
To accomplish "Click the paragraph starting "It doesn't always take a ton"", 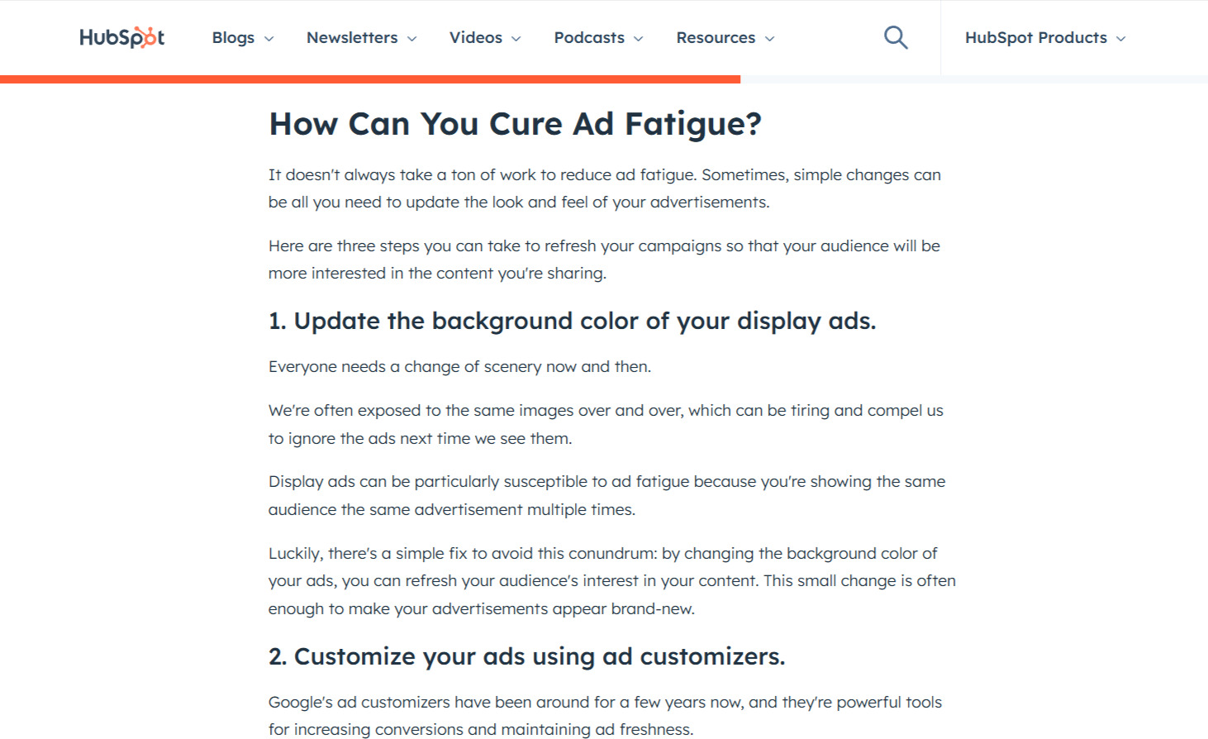I will (605, 188).
